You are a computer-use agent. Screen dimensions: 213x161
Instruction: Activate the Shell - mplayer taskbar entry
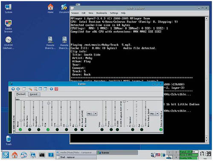pos(76,157)
